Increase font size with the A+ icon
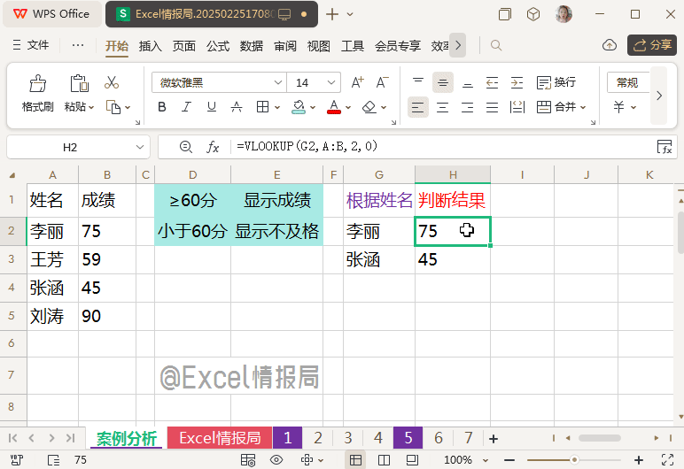 tap(358, 82)
